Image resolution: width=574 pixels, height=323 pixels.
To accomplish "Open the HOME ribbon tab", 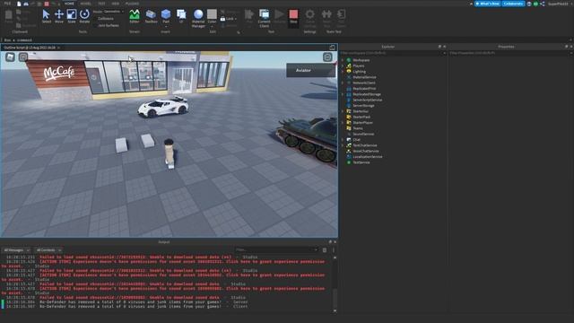I will click(69, 4).
